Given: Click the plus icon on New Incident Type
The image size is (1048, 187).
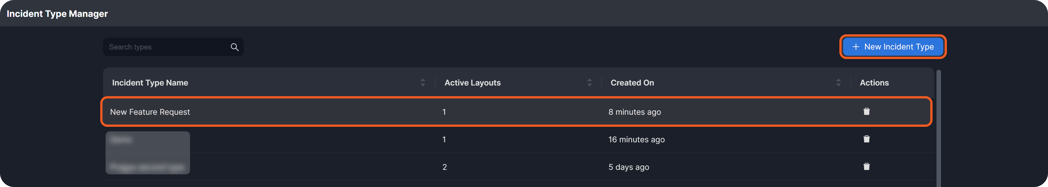Looking at the screenshot, I should pyautogui.click(x=856, y=47).
